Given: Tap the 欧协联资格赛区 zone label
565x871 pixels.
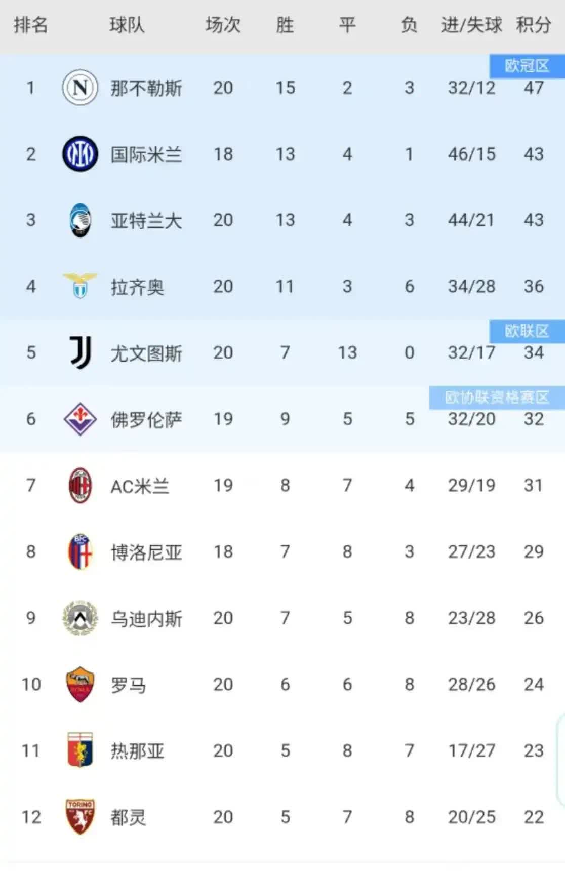Looking at the screenshot, I should pos(497,398).
